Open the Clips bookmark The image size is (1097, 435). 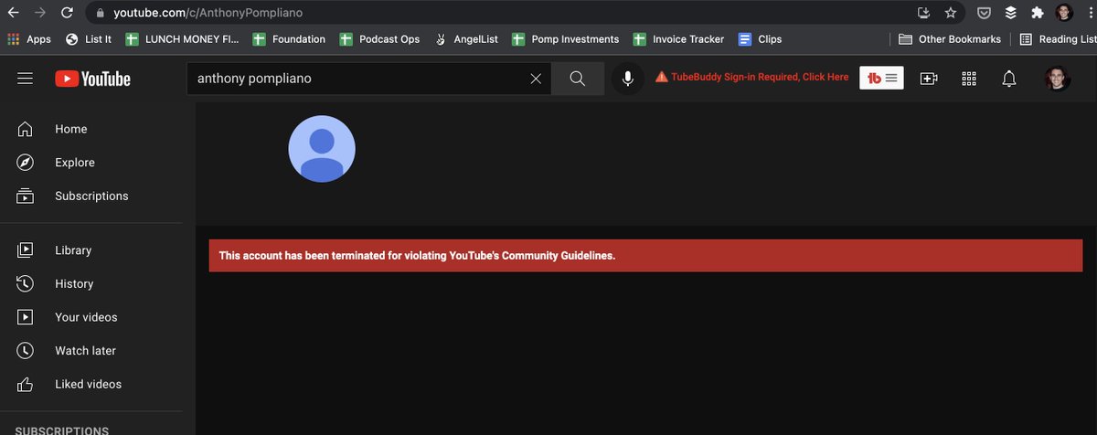click(x=760, y=39)
